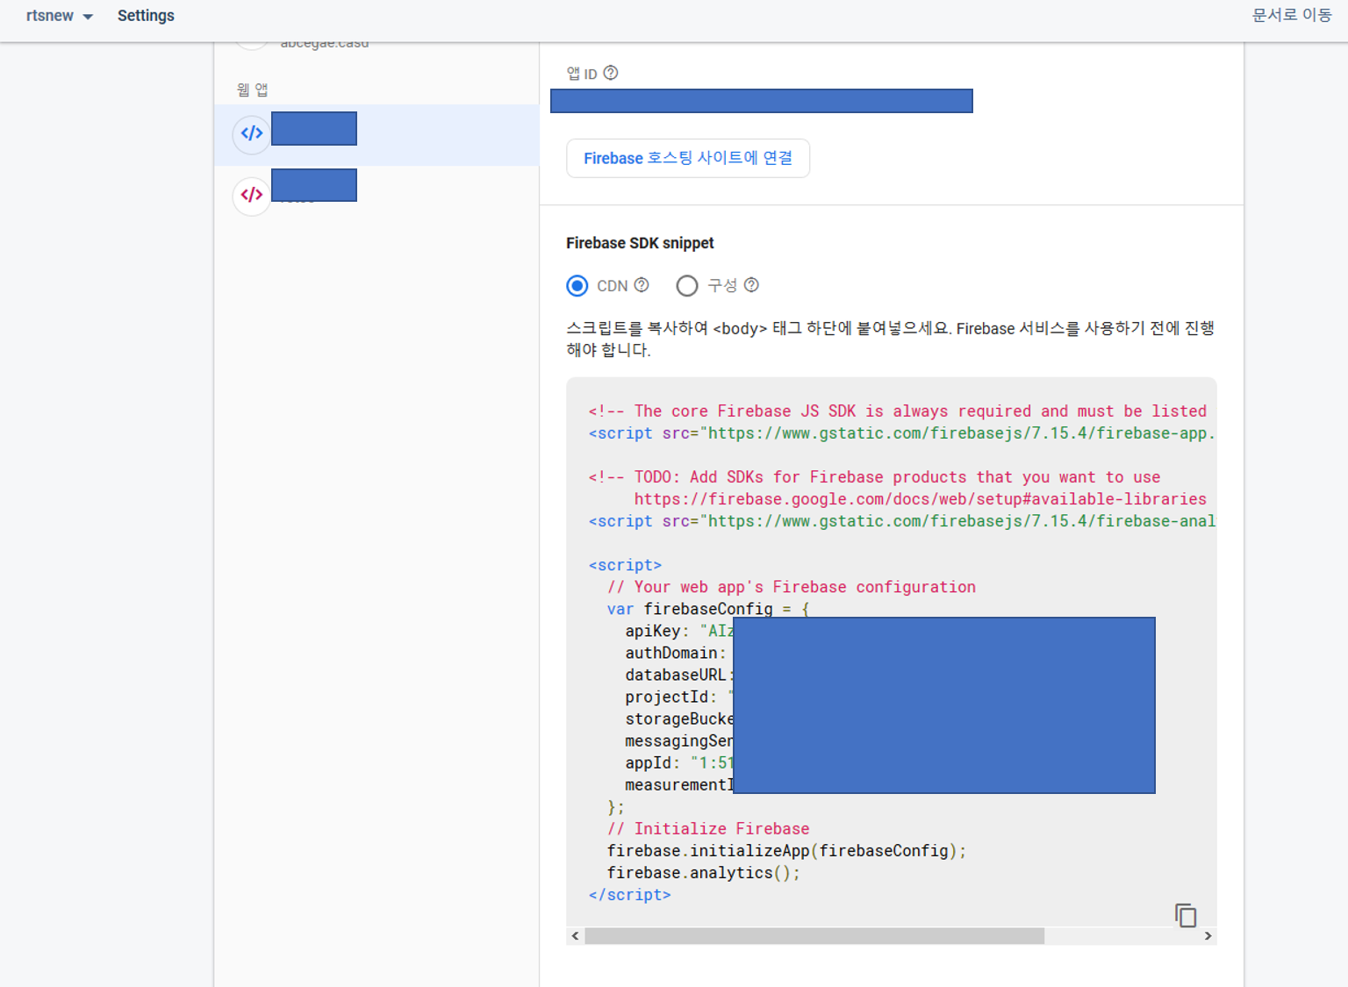Click the setup#available-libraries URL in code
This screenshot has width=1348, height=987.
pos(920,499)
